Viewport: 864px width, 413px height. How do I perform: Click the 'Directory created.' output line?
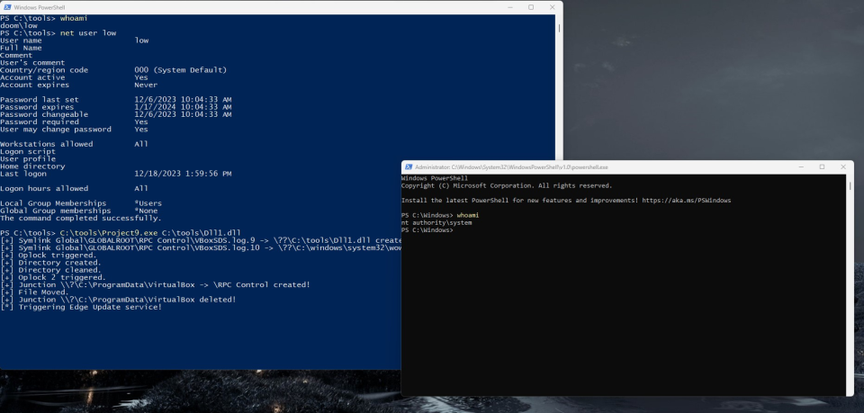click(x=50, y=263)
